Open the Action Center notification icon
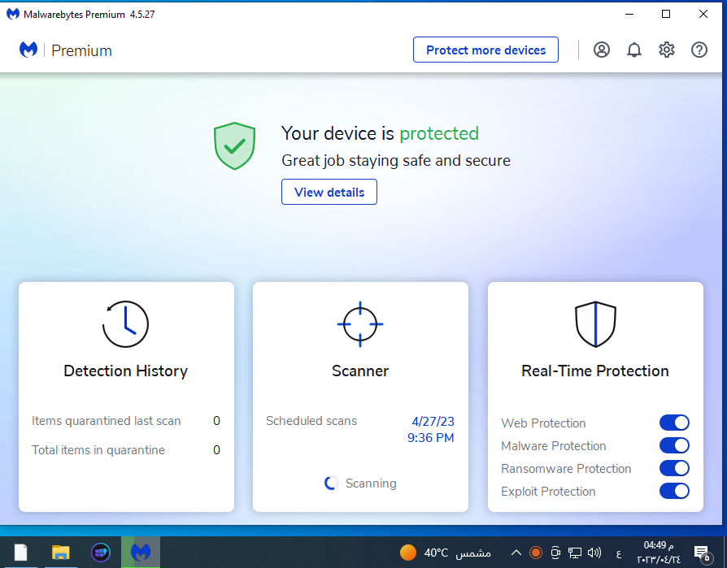 tap(703, 553)
